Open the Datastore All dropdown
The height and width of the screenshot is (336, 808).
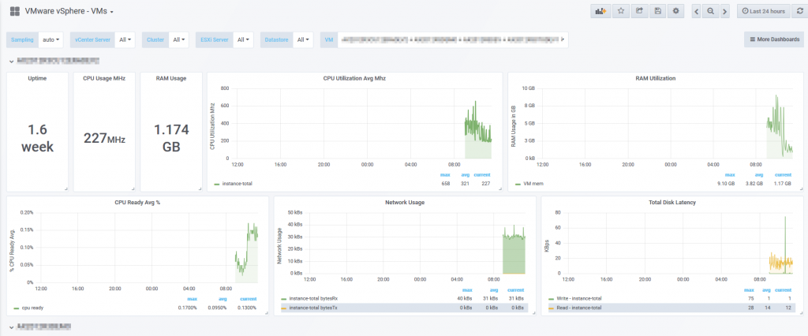point(302,39)
